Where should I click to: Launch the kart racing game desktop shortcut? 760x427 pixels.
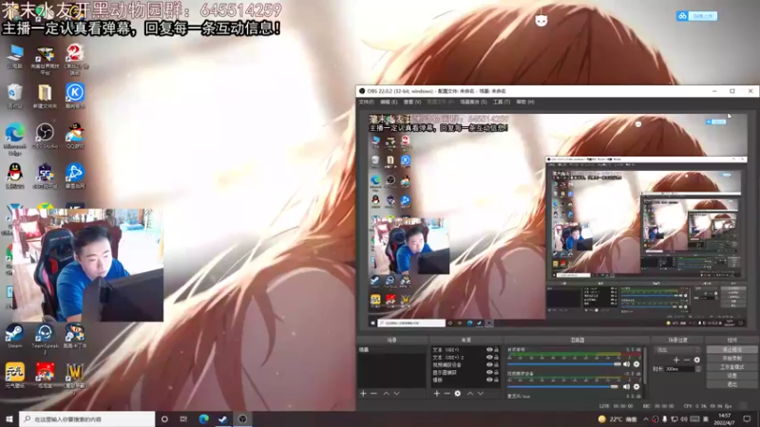coord(75,336)
